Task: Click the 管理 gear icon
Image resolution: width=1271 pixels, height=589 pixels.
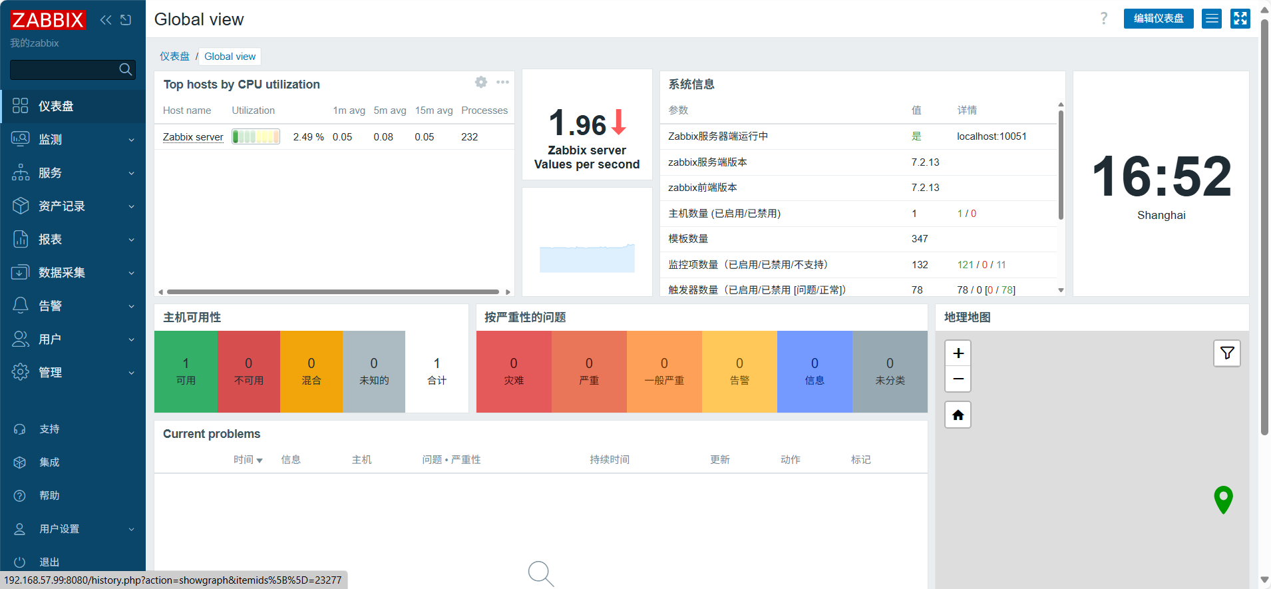Action: [21, 372]
